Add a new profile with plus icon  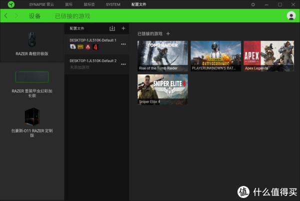[x=123, y=28]
